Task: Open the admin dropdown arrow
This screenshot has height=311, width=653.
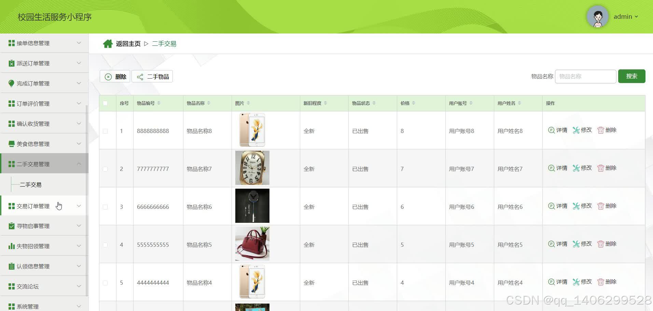Action: point(636,17)
